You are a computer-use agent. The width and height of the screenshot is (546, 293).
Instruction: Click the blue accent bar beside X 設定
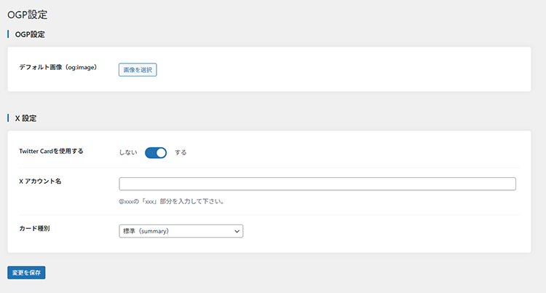click(8, 117)
